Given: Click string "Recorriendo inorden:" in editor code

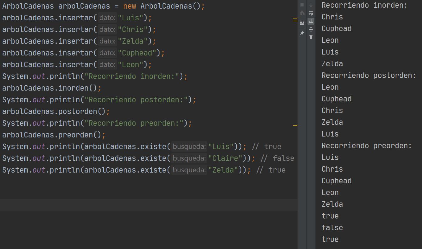Looking at the screenshot, I should point(132,76).
